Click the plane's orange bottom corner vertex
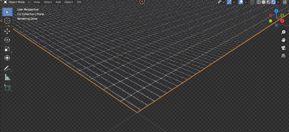The image size is (289, 132). [137, 112]
